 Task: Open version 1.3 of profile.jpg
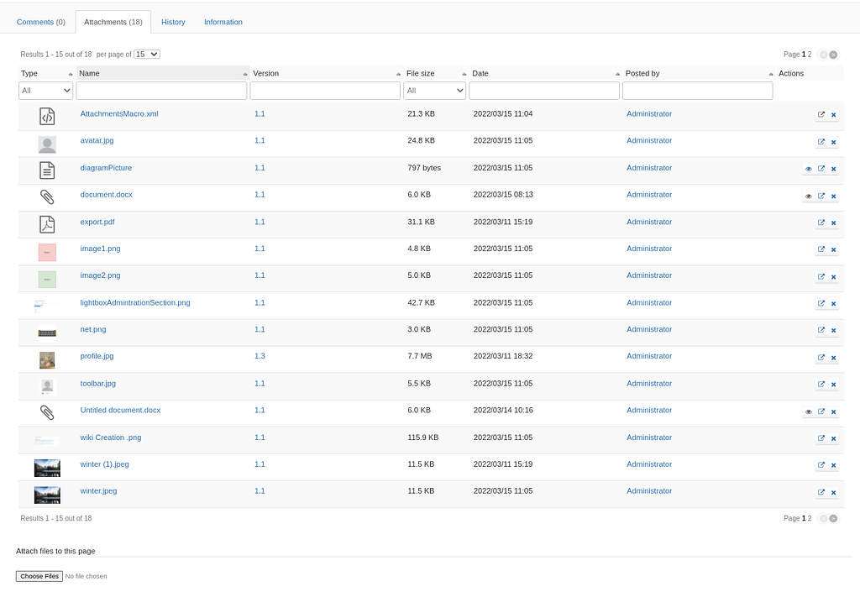click(260, 356)
